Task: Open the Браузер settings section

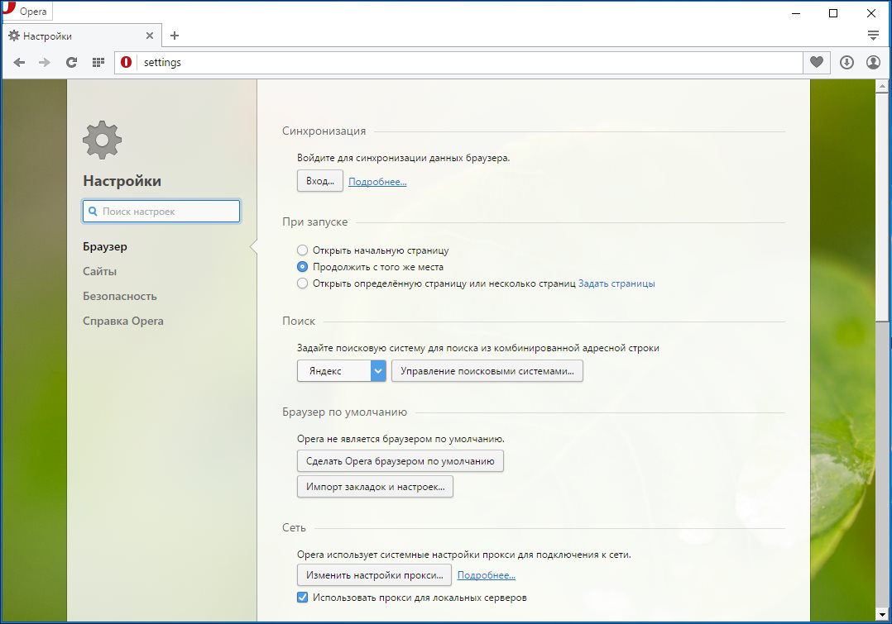Action: coord(105,246)
